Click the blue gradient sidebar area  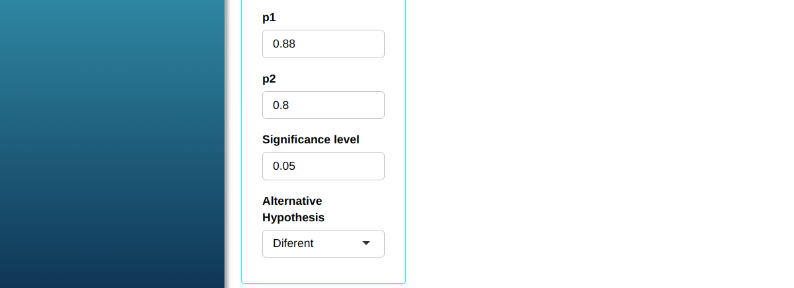[113, 145]
